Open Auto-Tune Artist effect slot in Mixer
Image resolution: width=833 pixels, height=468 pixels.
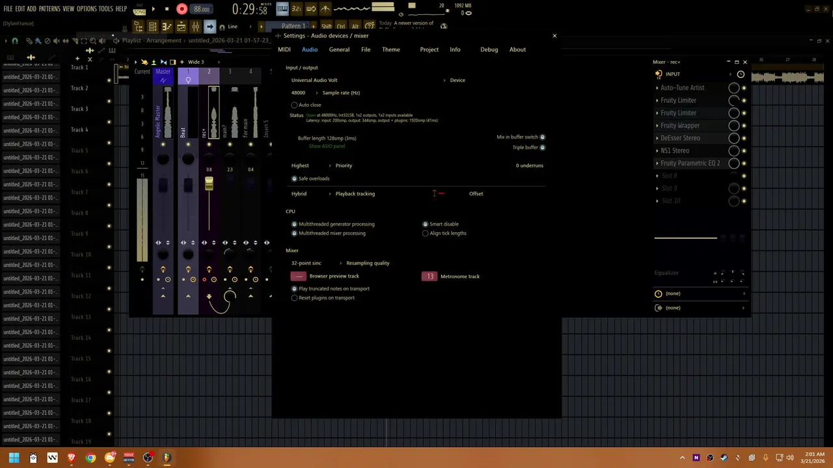tap(682, 88)
